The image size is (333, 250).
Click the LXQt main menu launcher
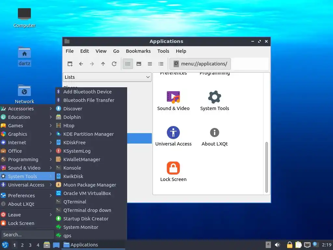click(x=5, y=245)
